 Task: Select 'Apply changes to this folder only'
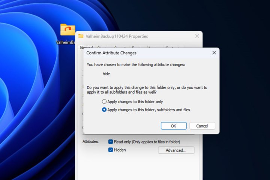[104, 102]
